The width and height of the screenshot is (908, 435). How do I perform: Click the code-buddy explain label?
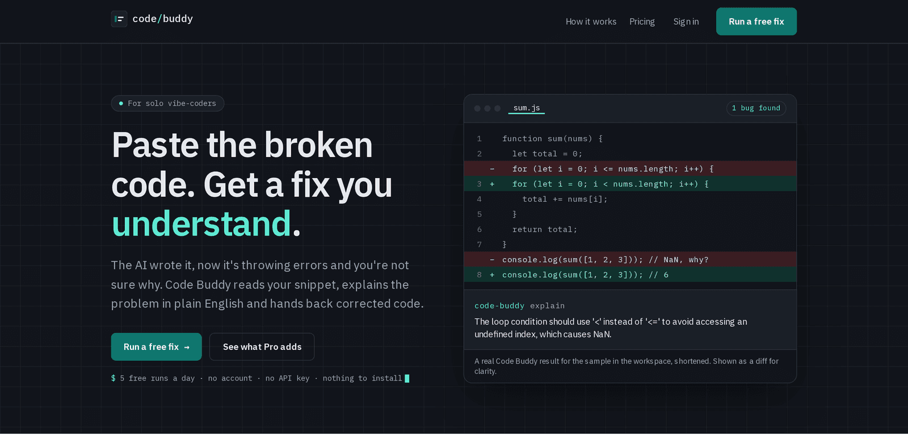coord(519,306)
